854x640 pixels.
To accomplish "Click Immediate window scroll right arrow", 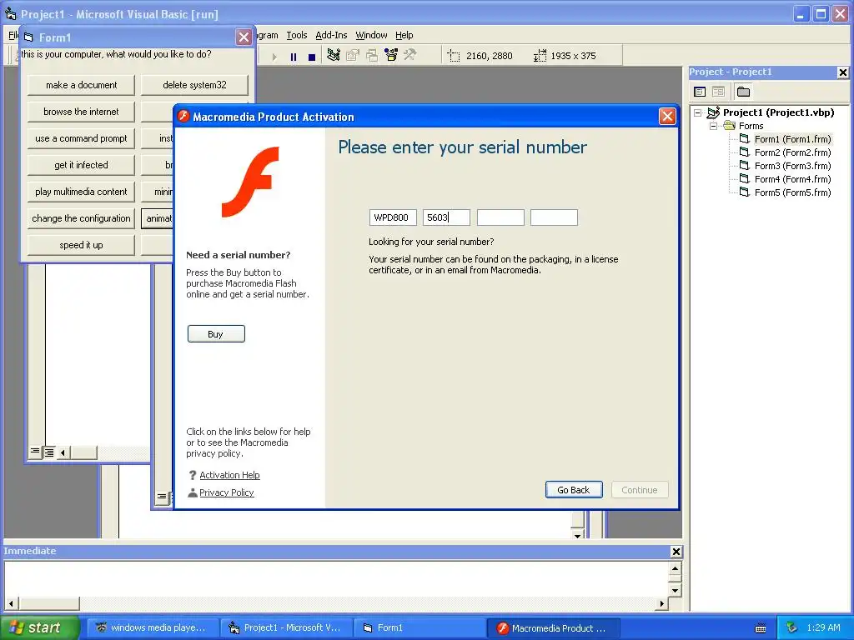I will coord(661,603).
